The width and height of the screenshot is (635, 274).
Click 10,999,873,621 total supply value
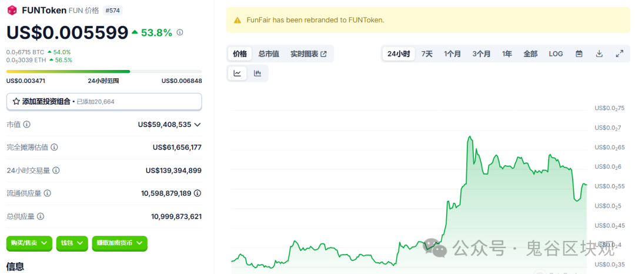pos(176,216)
